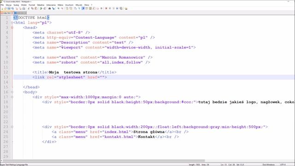The height and width of the screenshot is (166, 295).
Task: Click the Save All toolbar icon
Action: coord(12,8)
